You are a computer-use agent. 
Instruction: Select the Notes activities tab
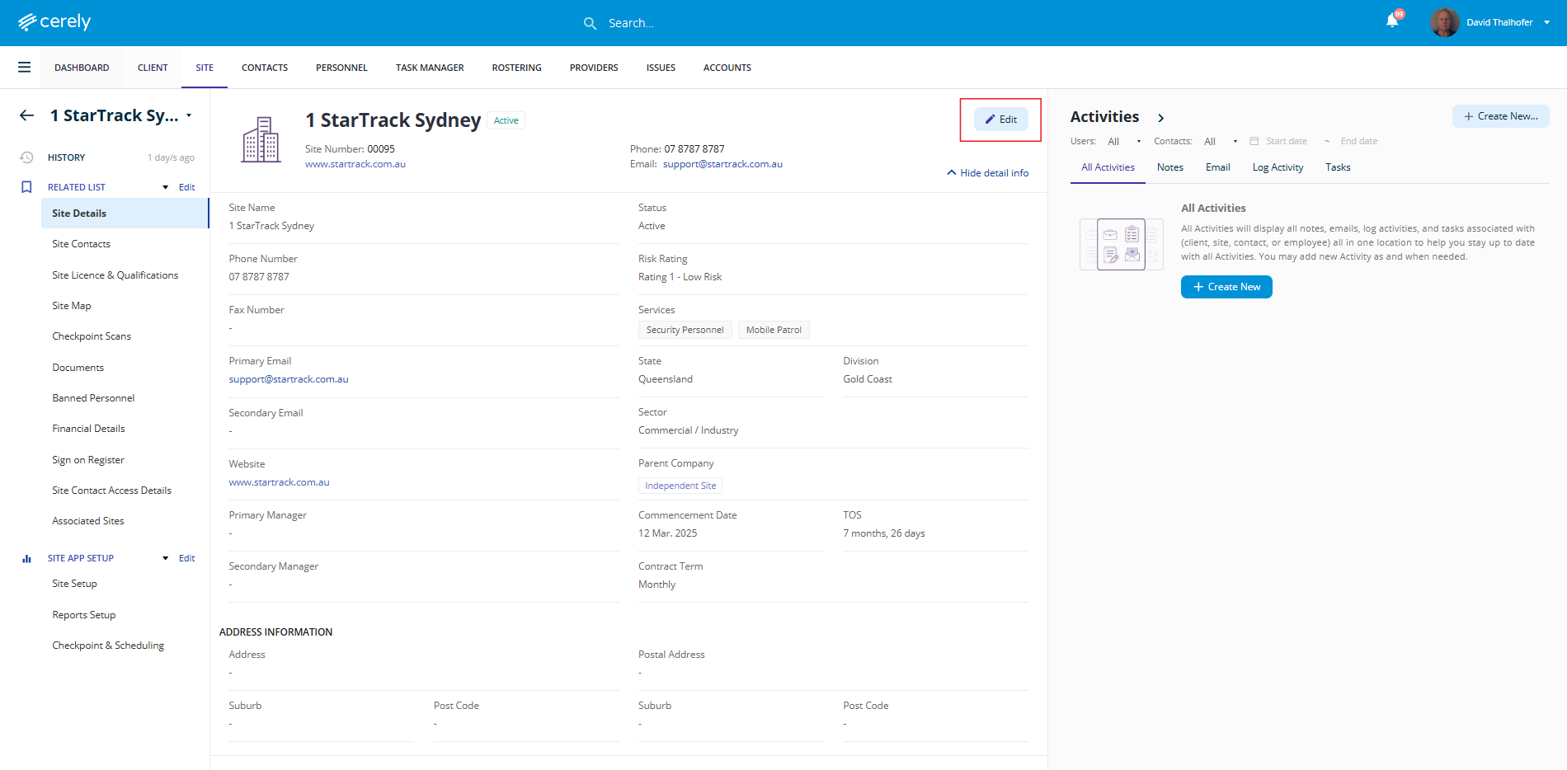point(1169,167)
